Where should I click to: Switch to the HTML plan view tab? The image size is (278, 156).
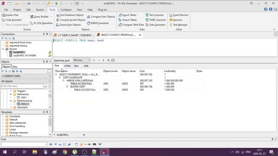pos(67,66)
